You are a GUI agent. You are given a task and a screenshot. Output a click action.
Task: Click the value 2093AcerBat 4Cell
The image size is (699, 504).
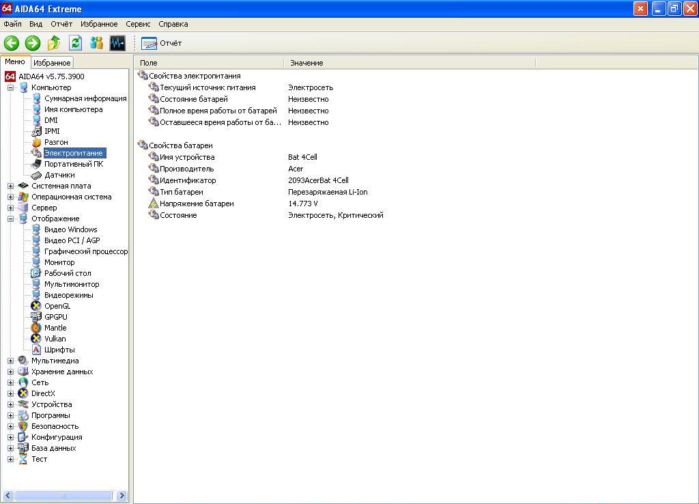(318, 181)
